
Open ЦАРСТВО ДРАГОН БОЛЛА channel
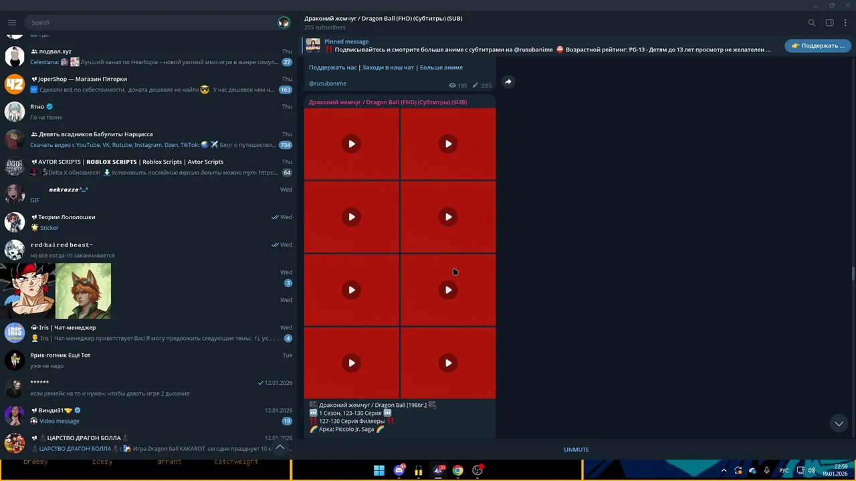click(x=148, y=443)
